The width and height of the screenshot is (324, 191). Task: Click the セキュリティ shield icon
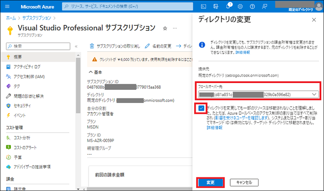8,106
